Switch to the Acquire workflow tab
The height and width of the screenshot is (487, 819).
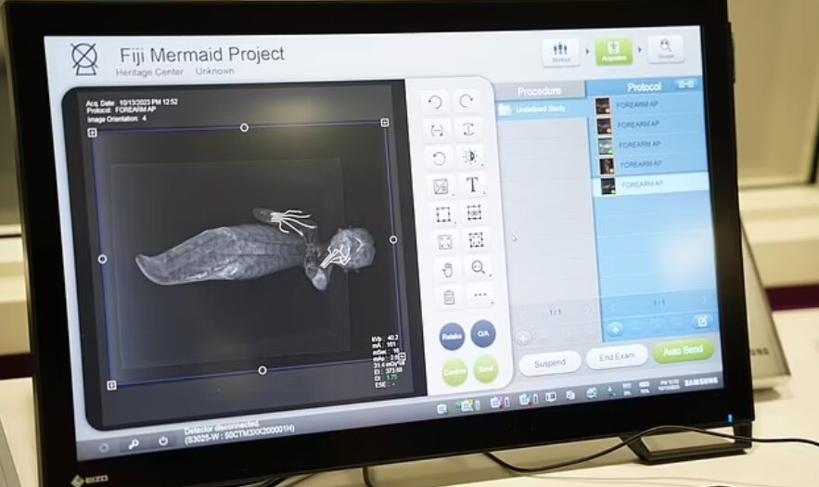613,51
